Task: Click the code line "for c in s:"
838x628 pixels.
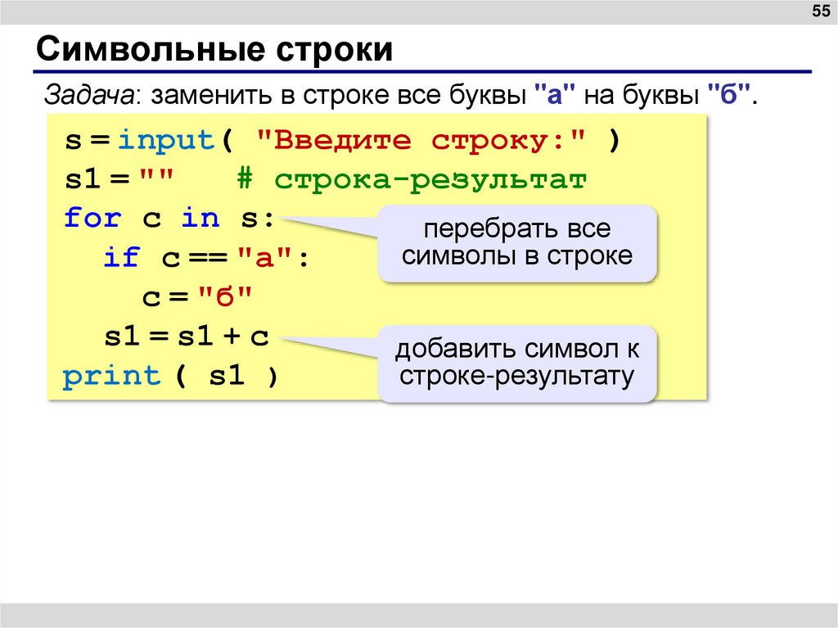Action: 169,219
